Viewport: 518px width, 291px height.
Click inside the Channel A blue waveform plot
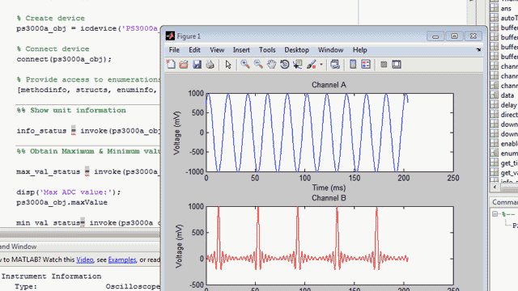[329, 133]
